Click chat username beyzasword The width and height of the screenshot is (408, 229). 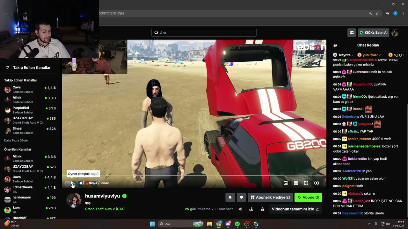(x=352, y=213)
